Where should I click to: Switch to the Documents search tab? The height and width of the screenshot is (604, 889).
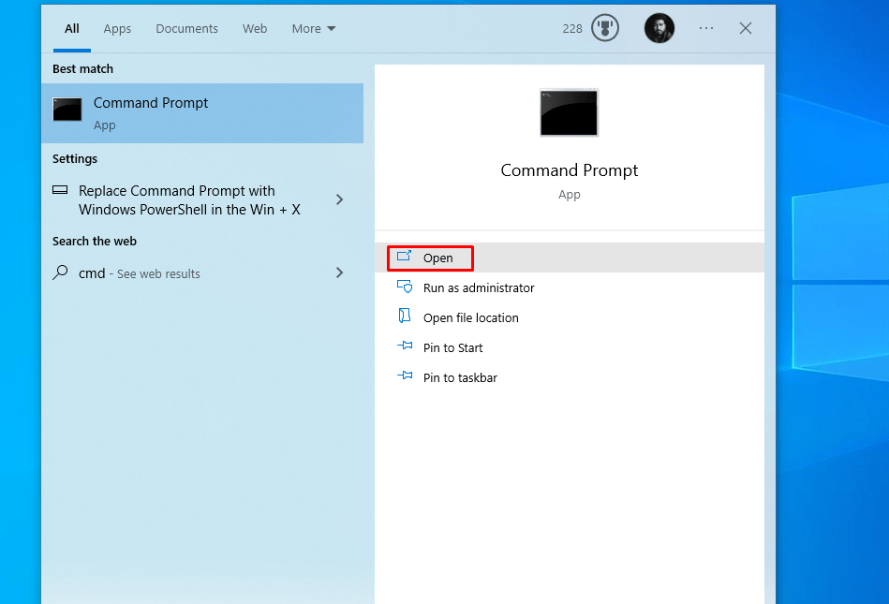[186, 28]
